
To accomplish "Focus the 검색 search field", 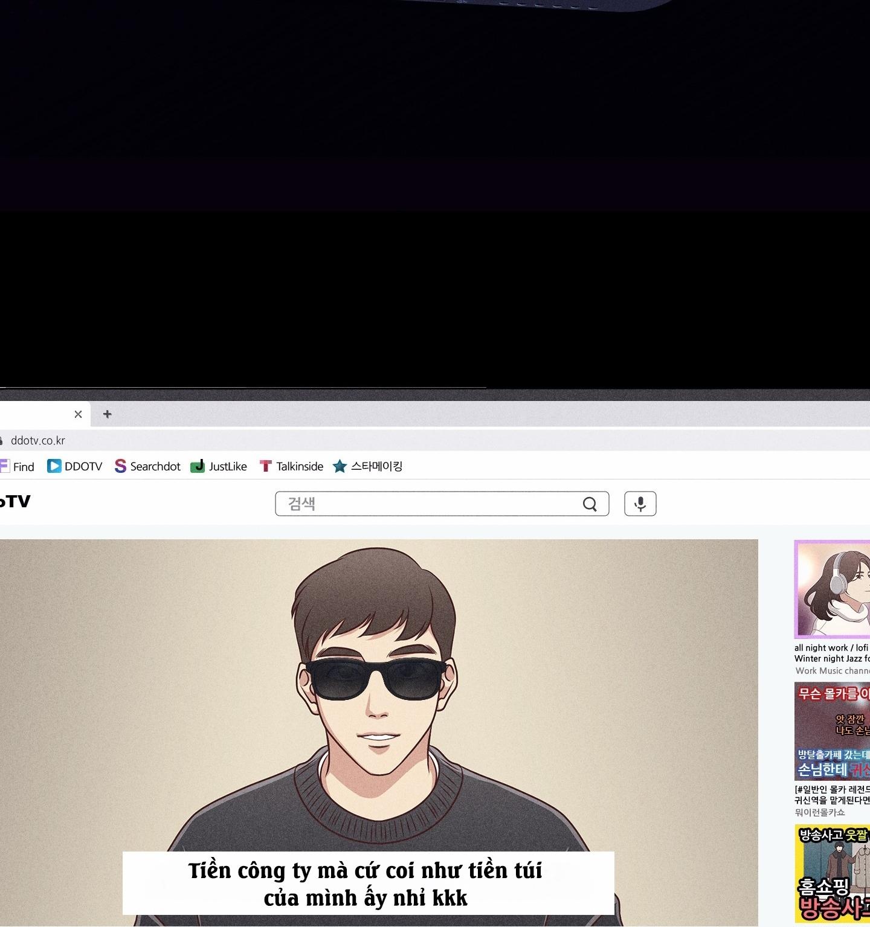I will pyautogui.click(x=429, y=504).
